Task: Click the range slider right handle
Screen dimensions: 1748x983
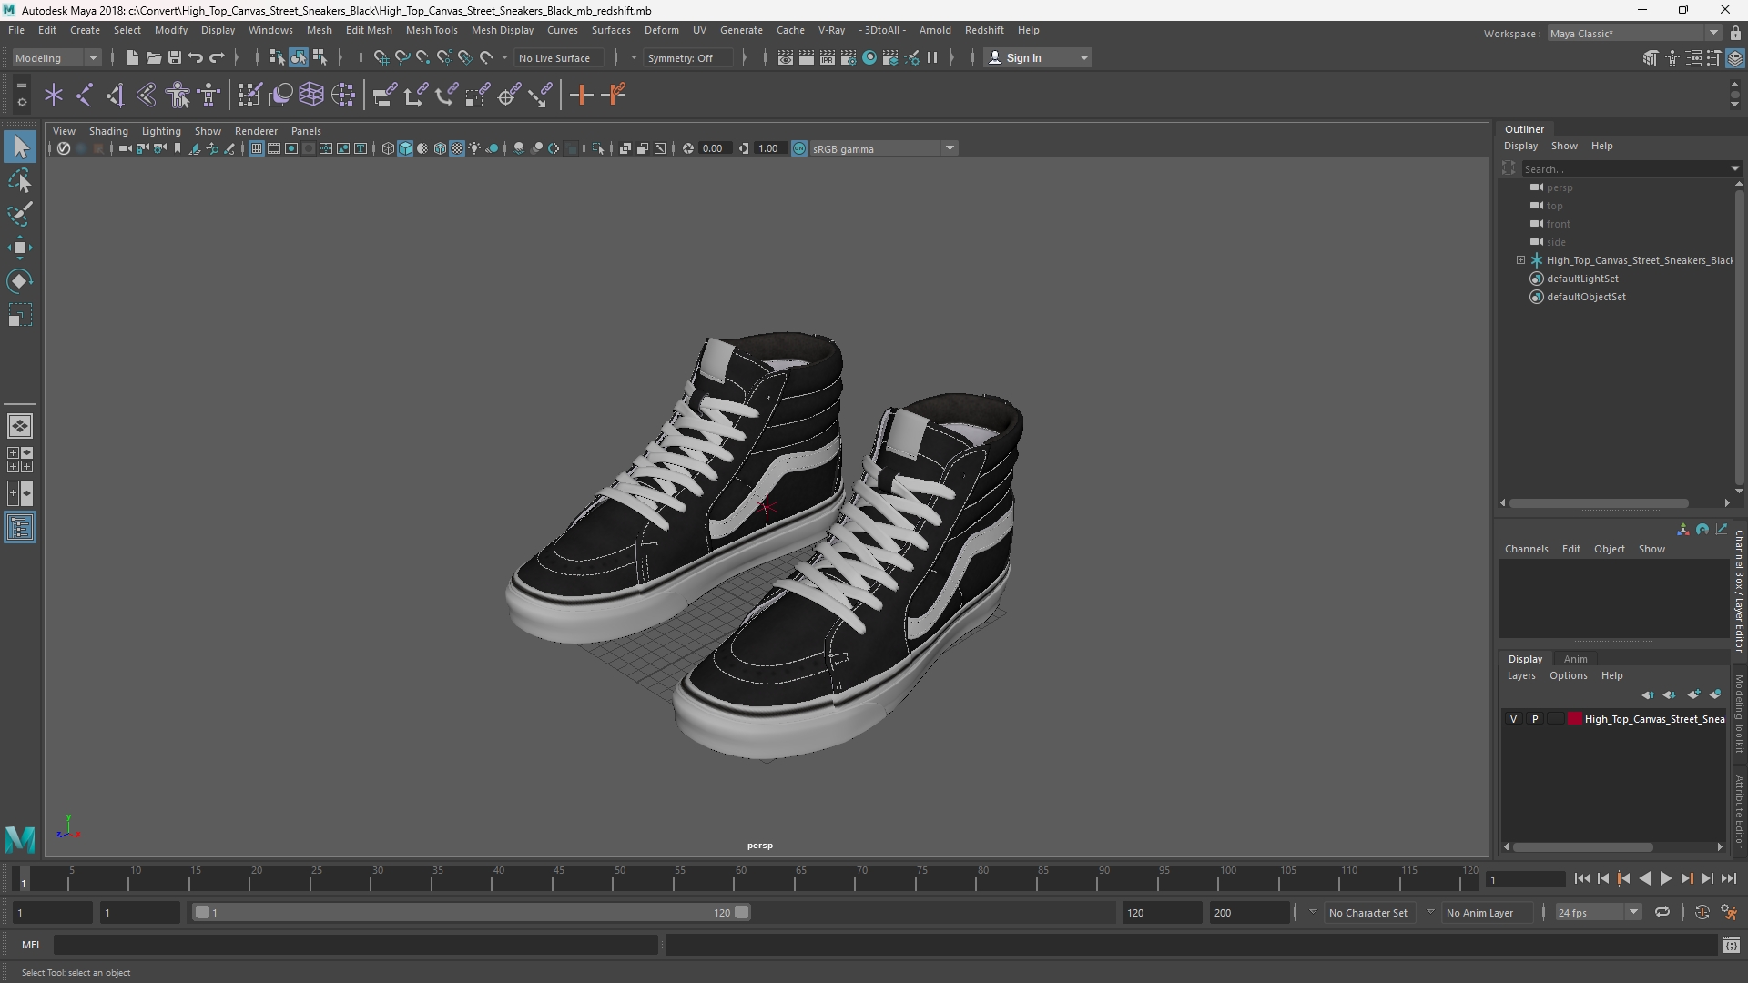Action: coord(742,912)
